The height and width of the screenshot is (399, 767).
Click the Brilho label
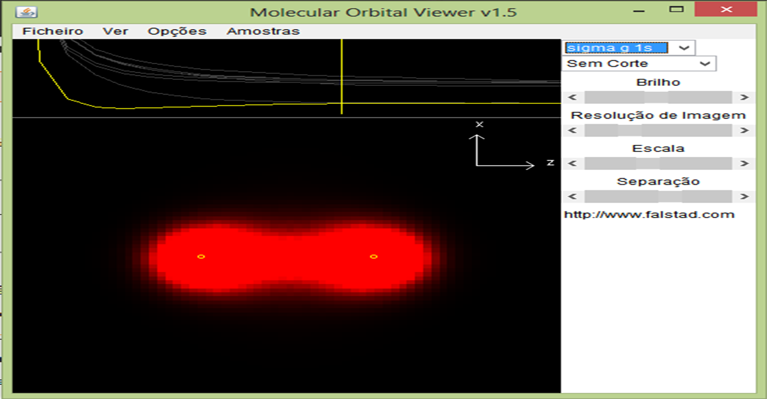click(658, 83)
